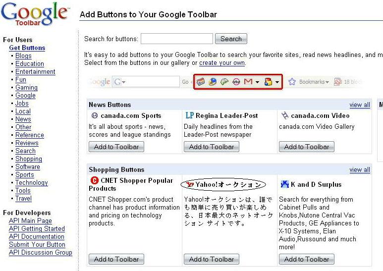Open the Google category
Viewport: 383px width, 271px height.
tap(25, 96)
